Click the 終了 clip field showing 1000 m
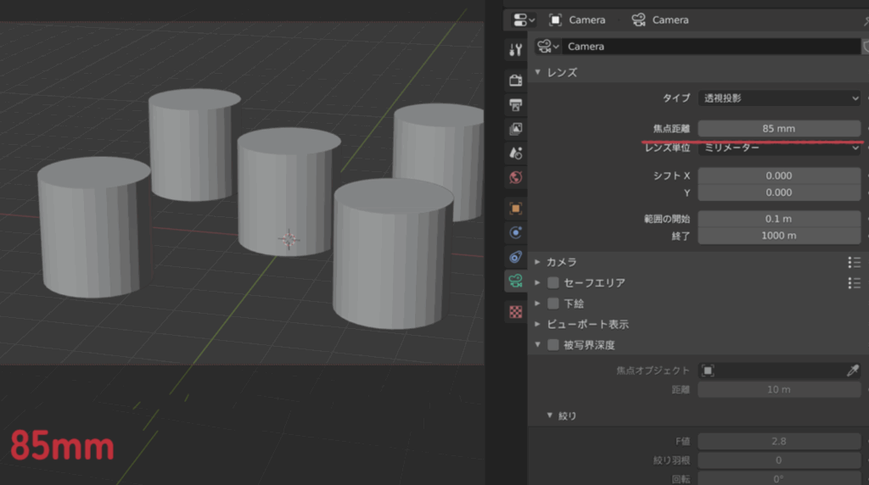This screenshot has height=485, width=869. tap(779, 235)
